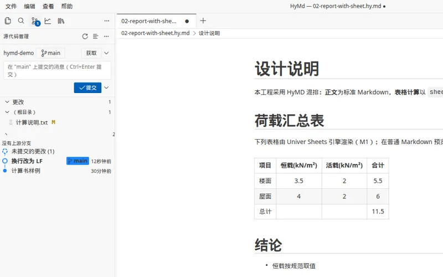Refresh the source control view
The image size is (443, 277).
[x=85, y=36]
